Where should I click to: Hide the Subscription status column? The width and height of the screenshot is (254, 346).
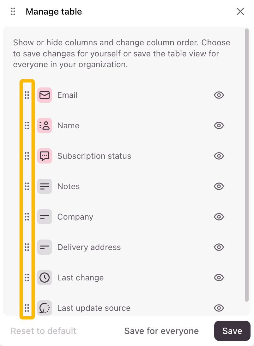coord(219,156)
